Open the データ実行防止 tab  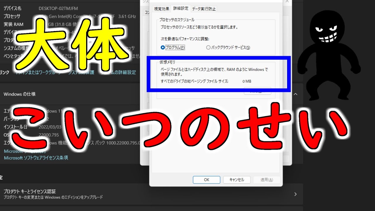(x=204, y=9)
